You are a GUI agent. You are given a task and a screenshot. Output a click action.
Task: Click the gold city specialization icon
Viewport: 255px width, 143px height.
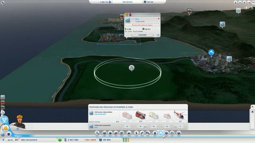pyautogui.click(x=5, y=128)
